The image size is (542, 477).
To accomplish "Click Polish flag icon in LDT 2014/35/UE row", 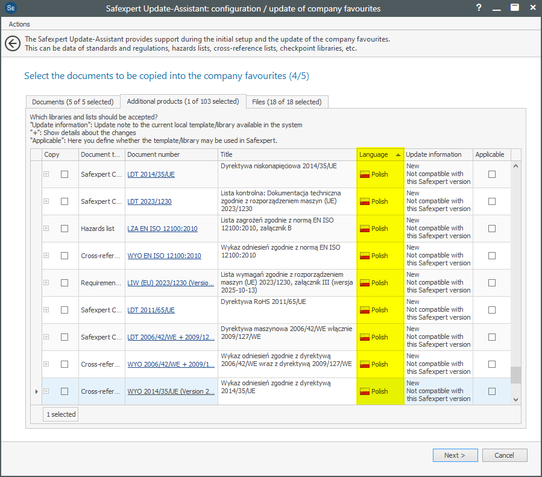I will point(364,174).
